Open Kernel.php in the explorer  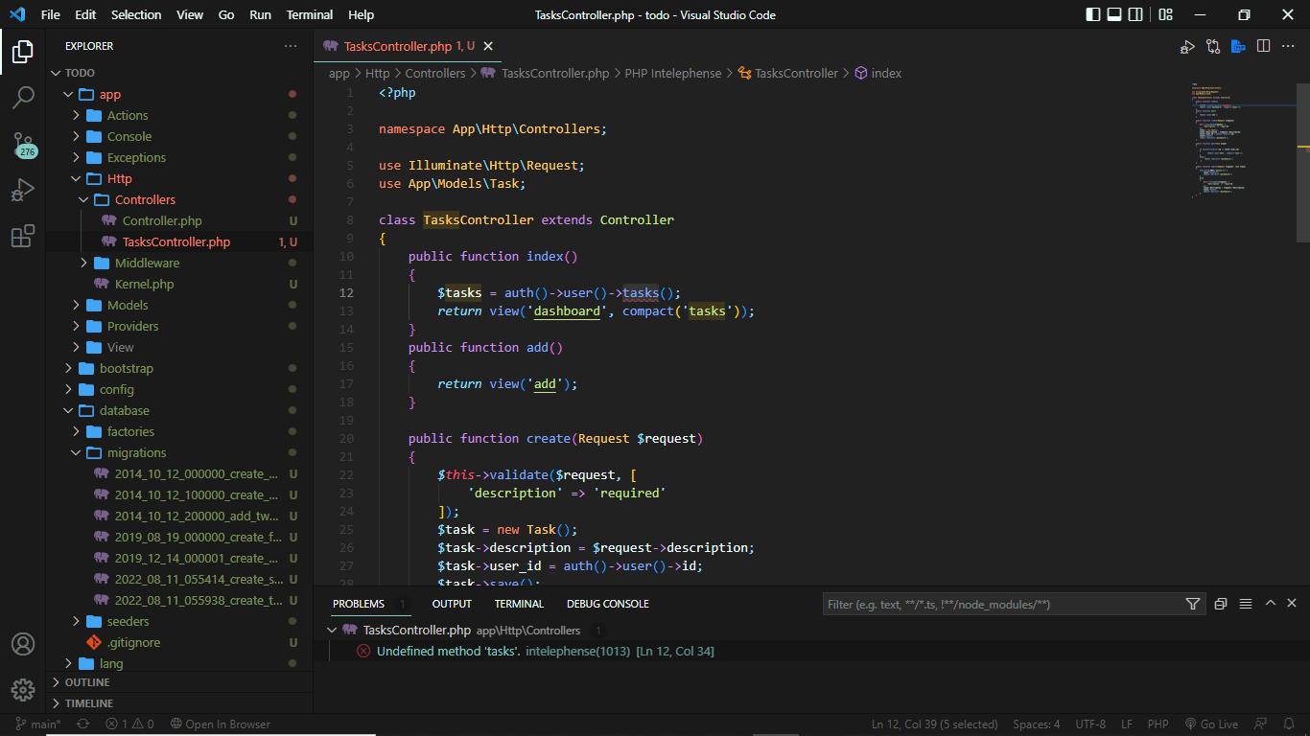click(x=144, y=284)
